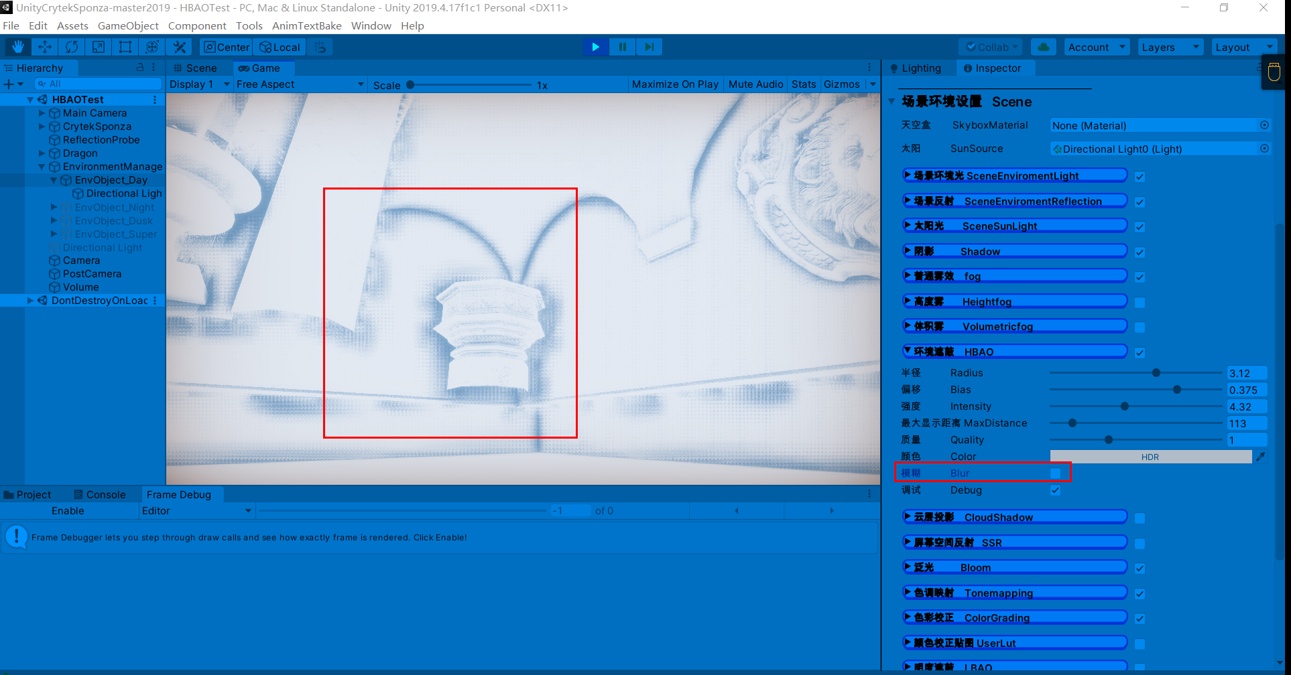Open the GameObject menu
Viewport: 1291px width, 675px height.
[128, 25]
